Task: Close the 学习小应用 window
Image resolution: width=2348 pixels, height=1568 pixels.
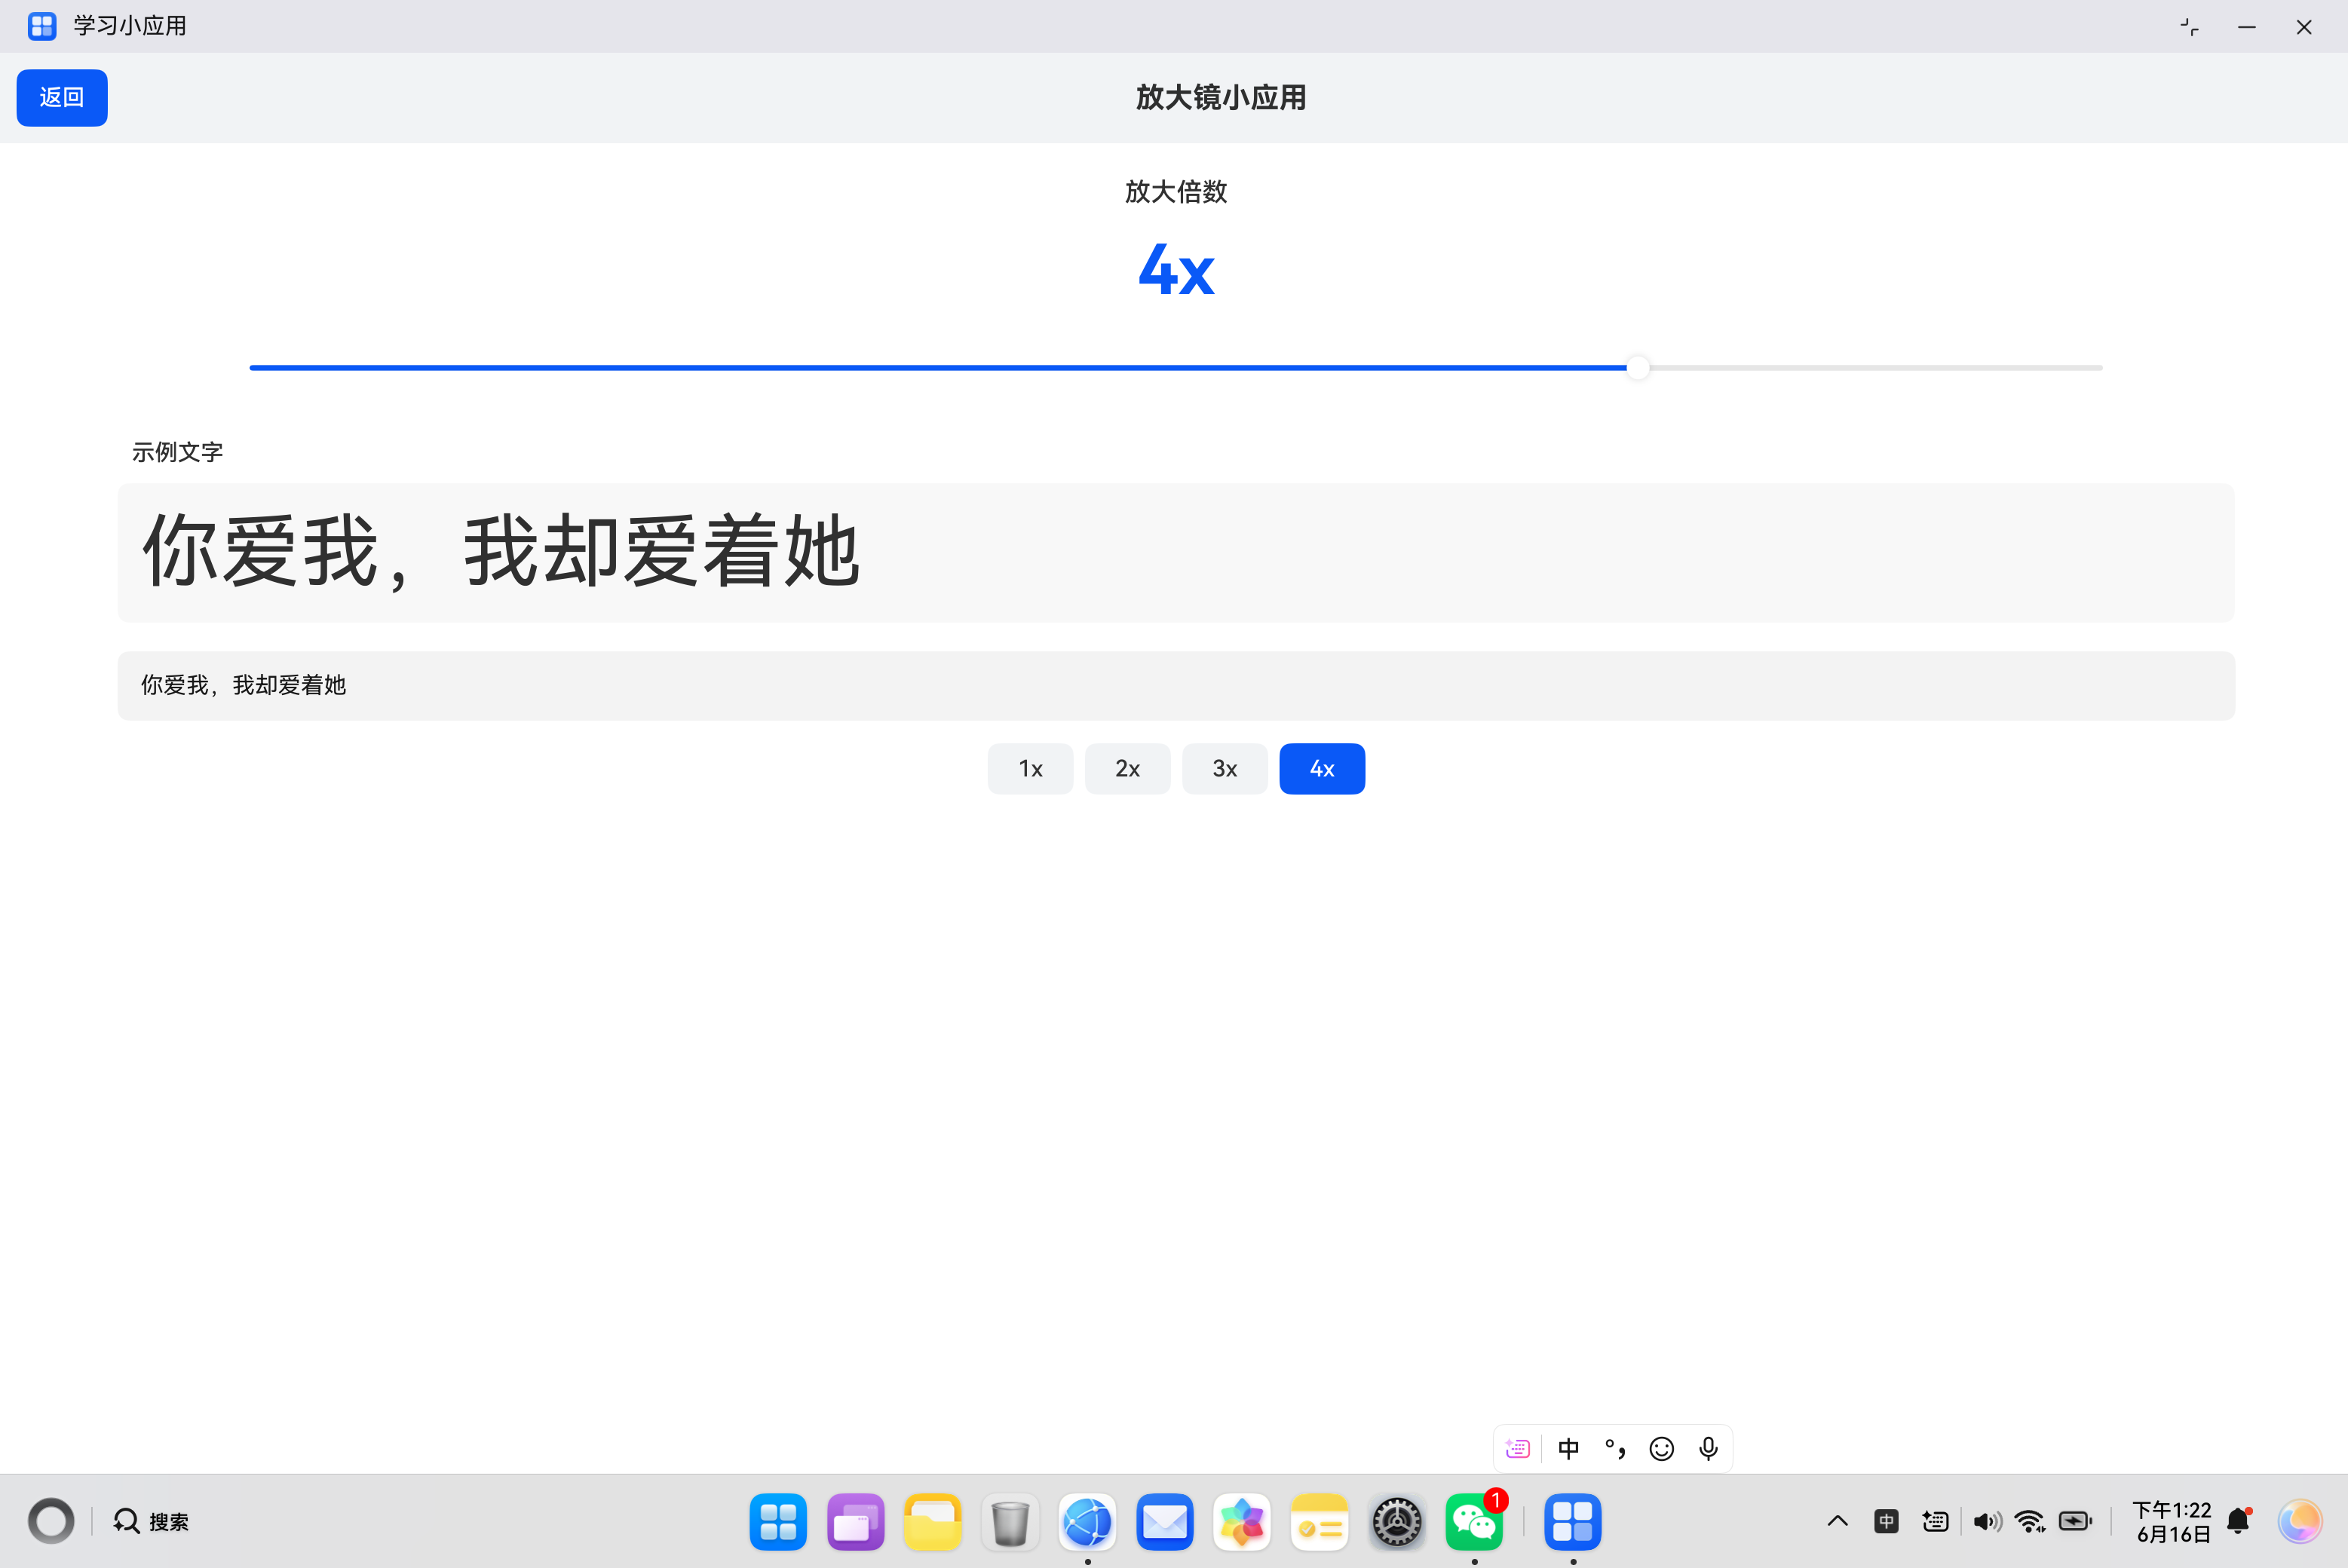Action: (2304, 27)
